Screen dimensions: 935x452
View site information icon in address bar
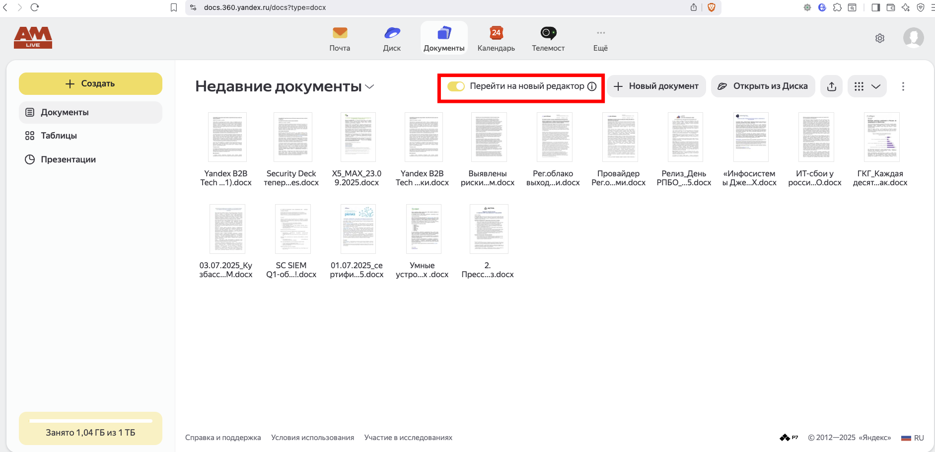[x=193, y=7]
